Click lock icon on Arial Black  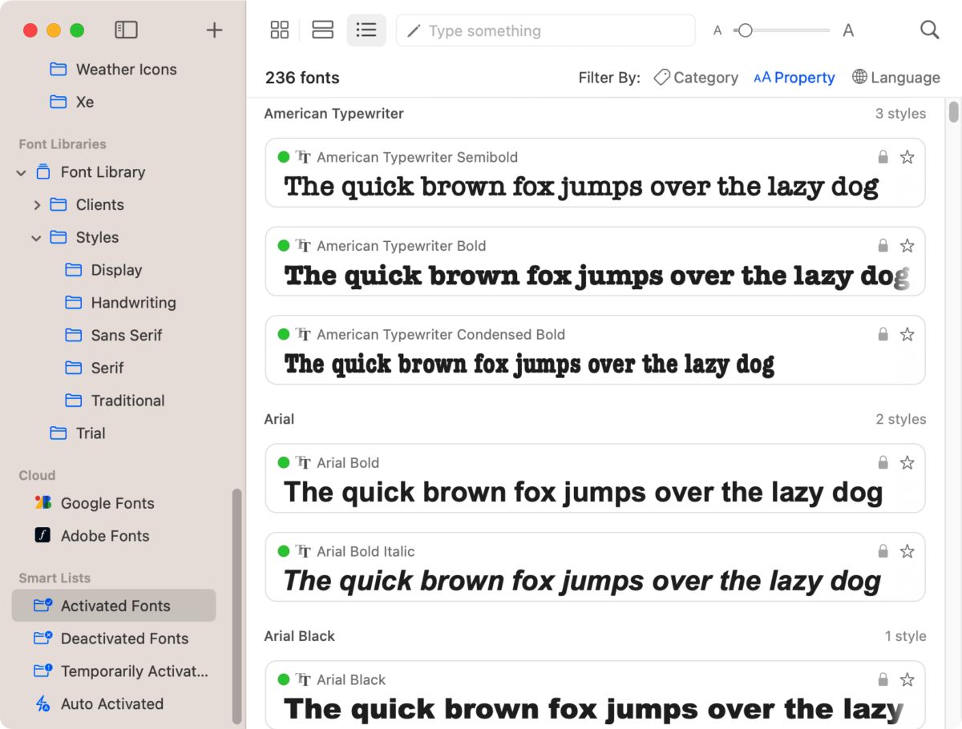tap(883, 679)
